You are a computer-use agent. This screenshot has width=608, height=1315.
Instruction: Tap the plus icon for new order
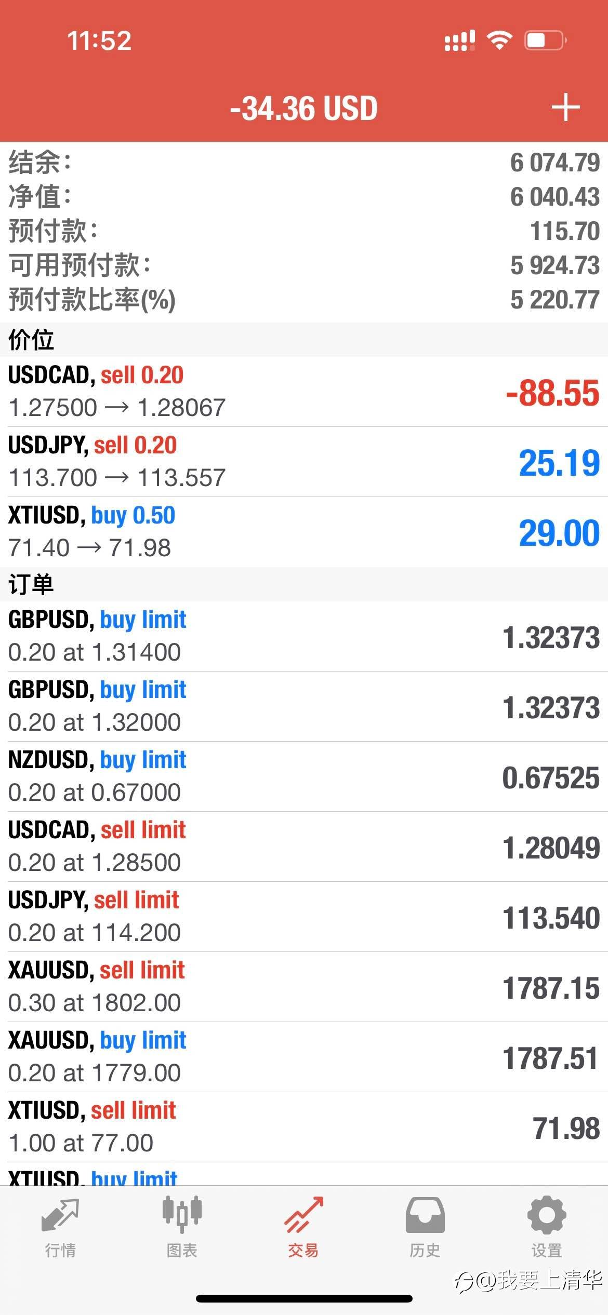[565, 108]
